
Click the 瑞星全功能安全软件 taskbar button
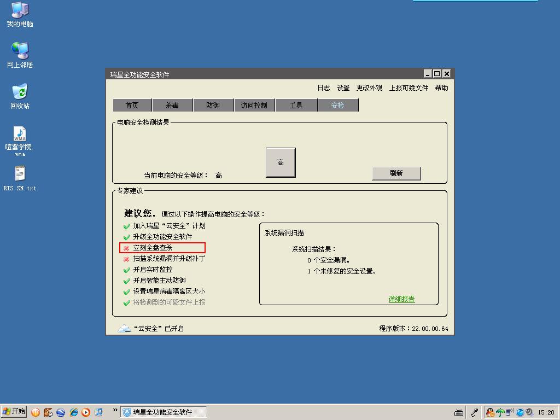[163, 412]
